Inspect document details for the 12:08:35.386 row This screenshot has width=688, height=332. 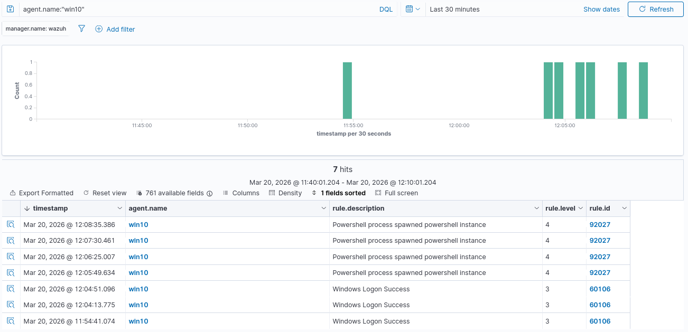pos(11,224)
